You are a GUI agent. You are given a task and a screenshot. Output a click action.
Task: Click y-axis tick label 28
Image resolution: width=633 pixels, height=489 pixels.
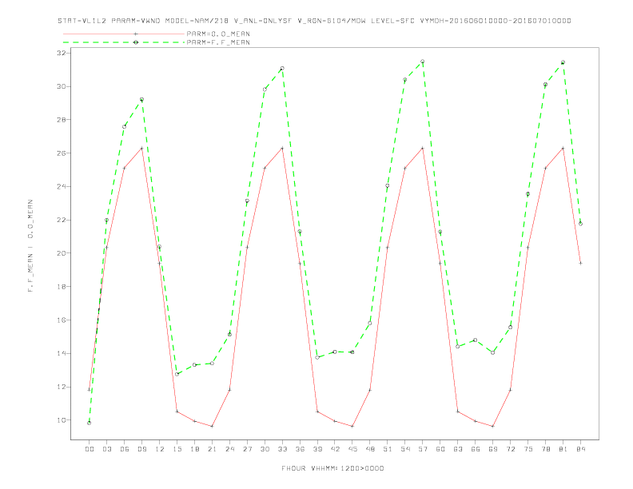pos(62,120)
